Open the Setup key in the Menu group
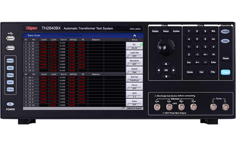This screenshot has height=146, width=236. [166, 31]
